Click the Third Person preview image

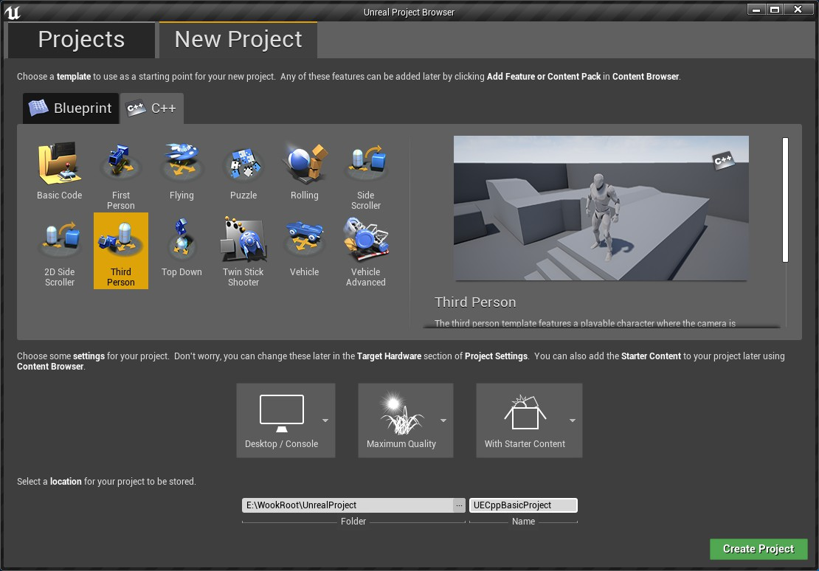tap(601, 209)
